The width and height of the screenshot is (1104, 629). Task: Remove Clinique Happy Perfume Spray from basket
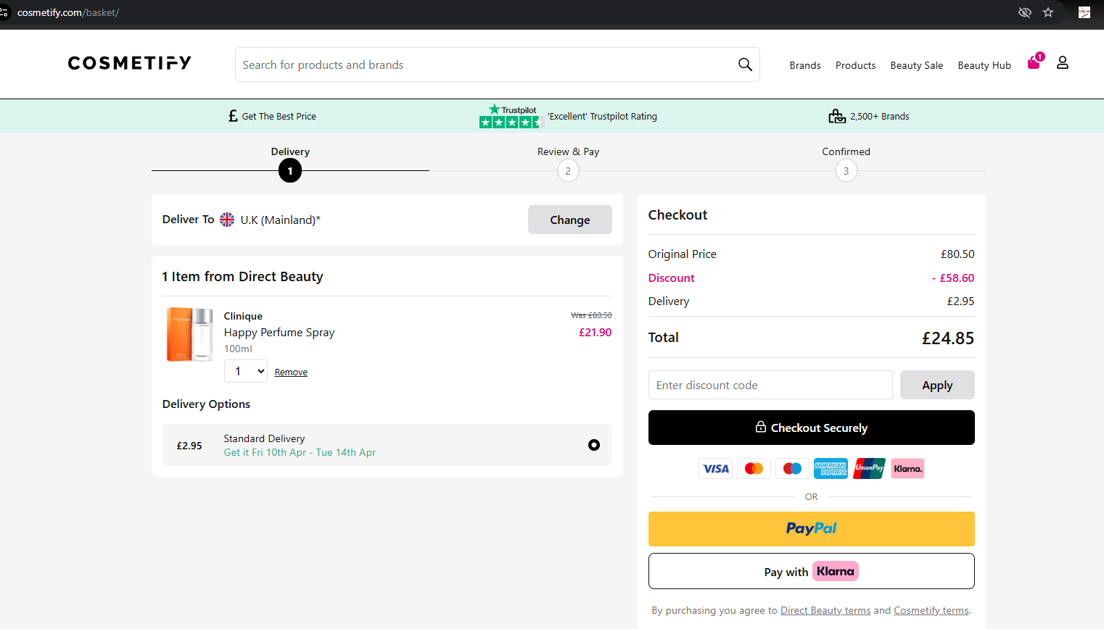click(x=291, y=372)
